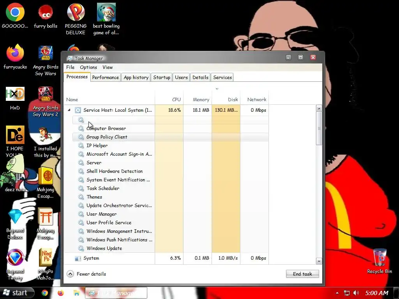
Task: Open File Explorer from the taskbar
Action: pos(76,293)
